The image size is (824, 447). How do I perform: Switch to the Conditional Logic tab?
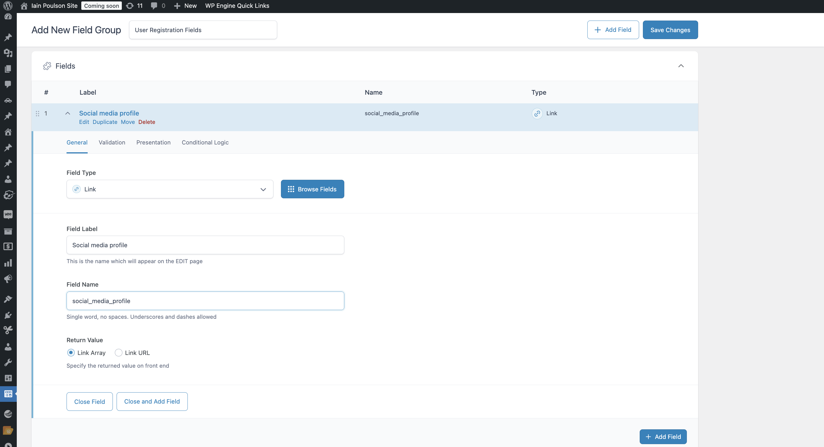tap(205, 142)
